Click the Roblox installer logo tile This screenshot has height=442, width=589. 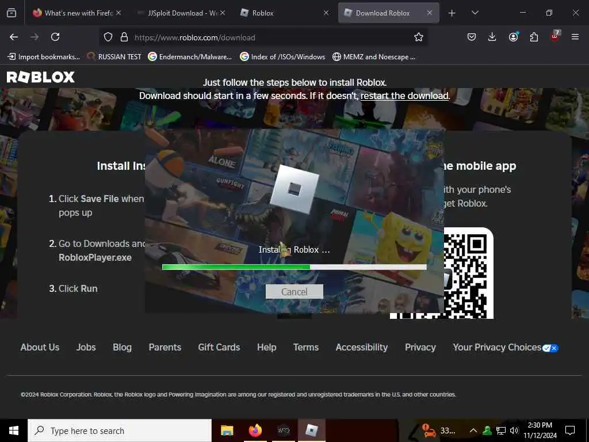pyautogui.click(x=294, y=189)
